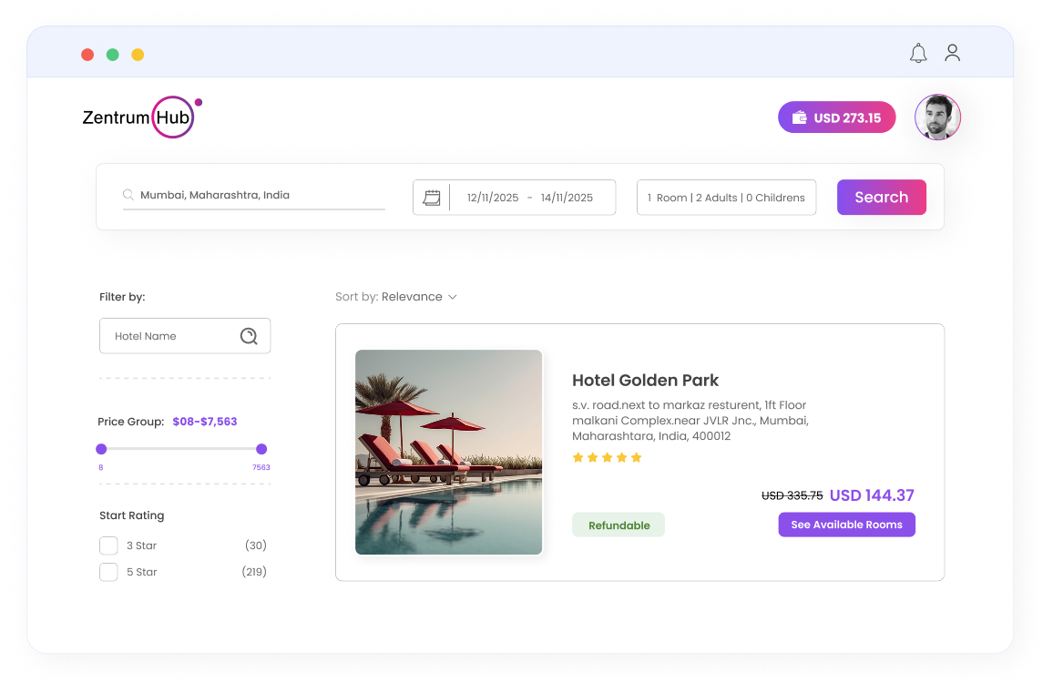This screenshot has height=693, width=1053.
Task: Click See Available Rooms for Hotel Golden Park
Action: pyautogui.click(x=846, y=525)
